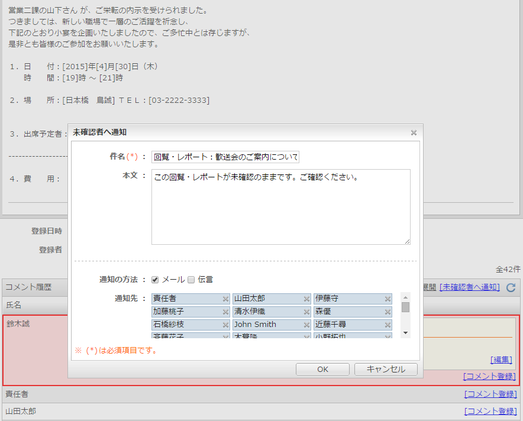Remove 森優 recipient tag
Viewport: 523px width, 421px height.
pyautogui.click(x=388, y=312)
